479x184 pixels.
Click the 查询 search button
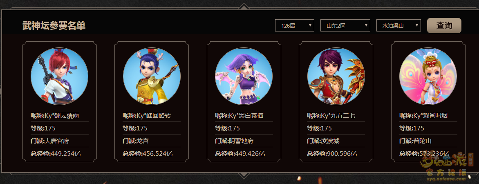[444, 26]
